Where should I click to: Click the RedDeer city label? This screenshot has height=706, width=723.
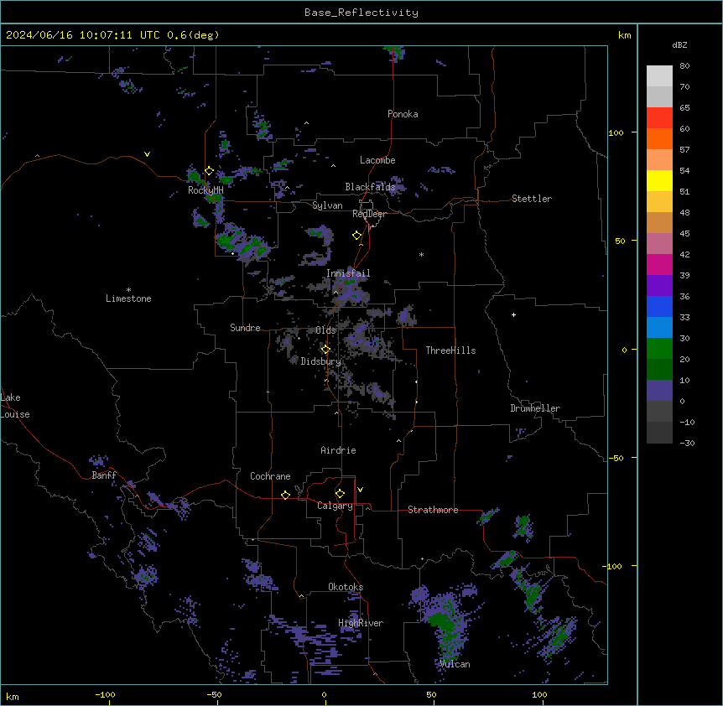[x=369, y=214]
